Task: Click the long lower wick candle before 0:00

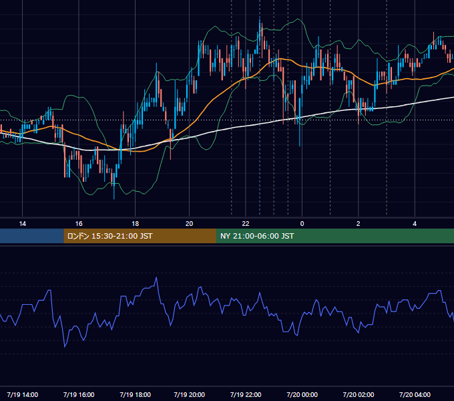Action: point(300,122)
